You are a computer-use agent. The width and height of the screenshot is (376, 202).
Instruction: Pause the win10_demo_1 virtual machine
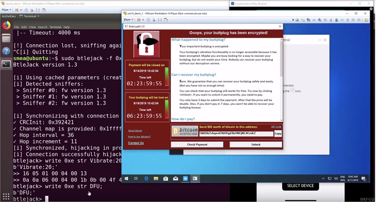click(139, 20)
